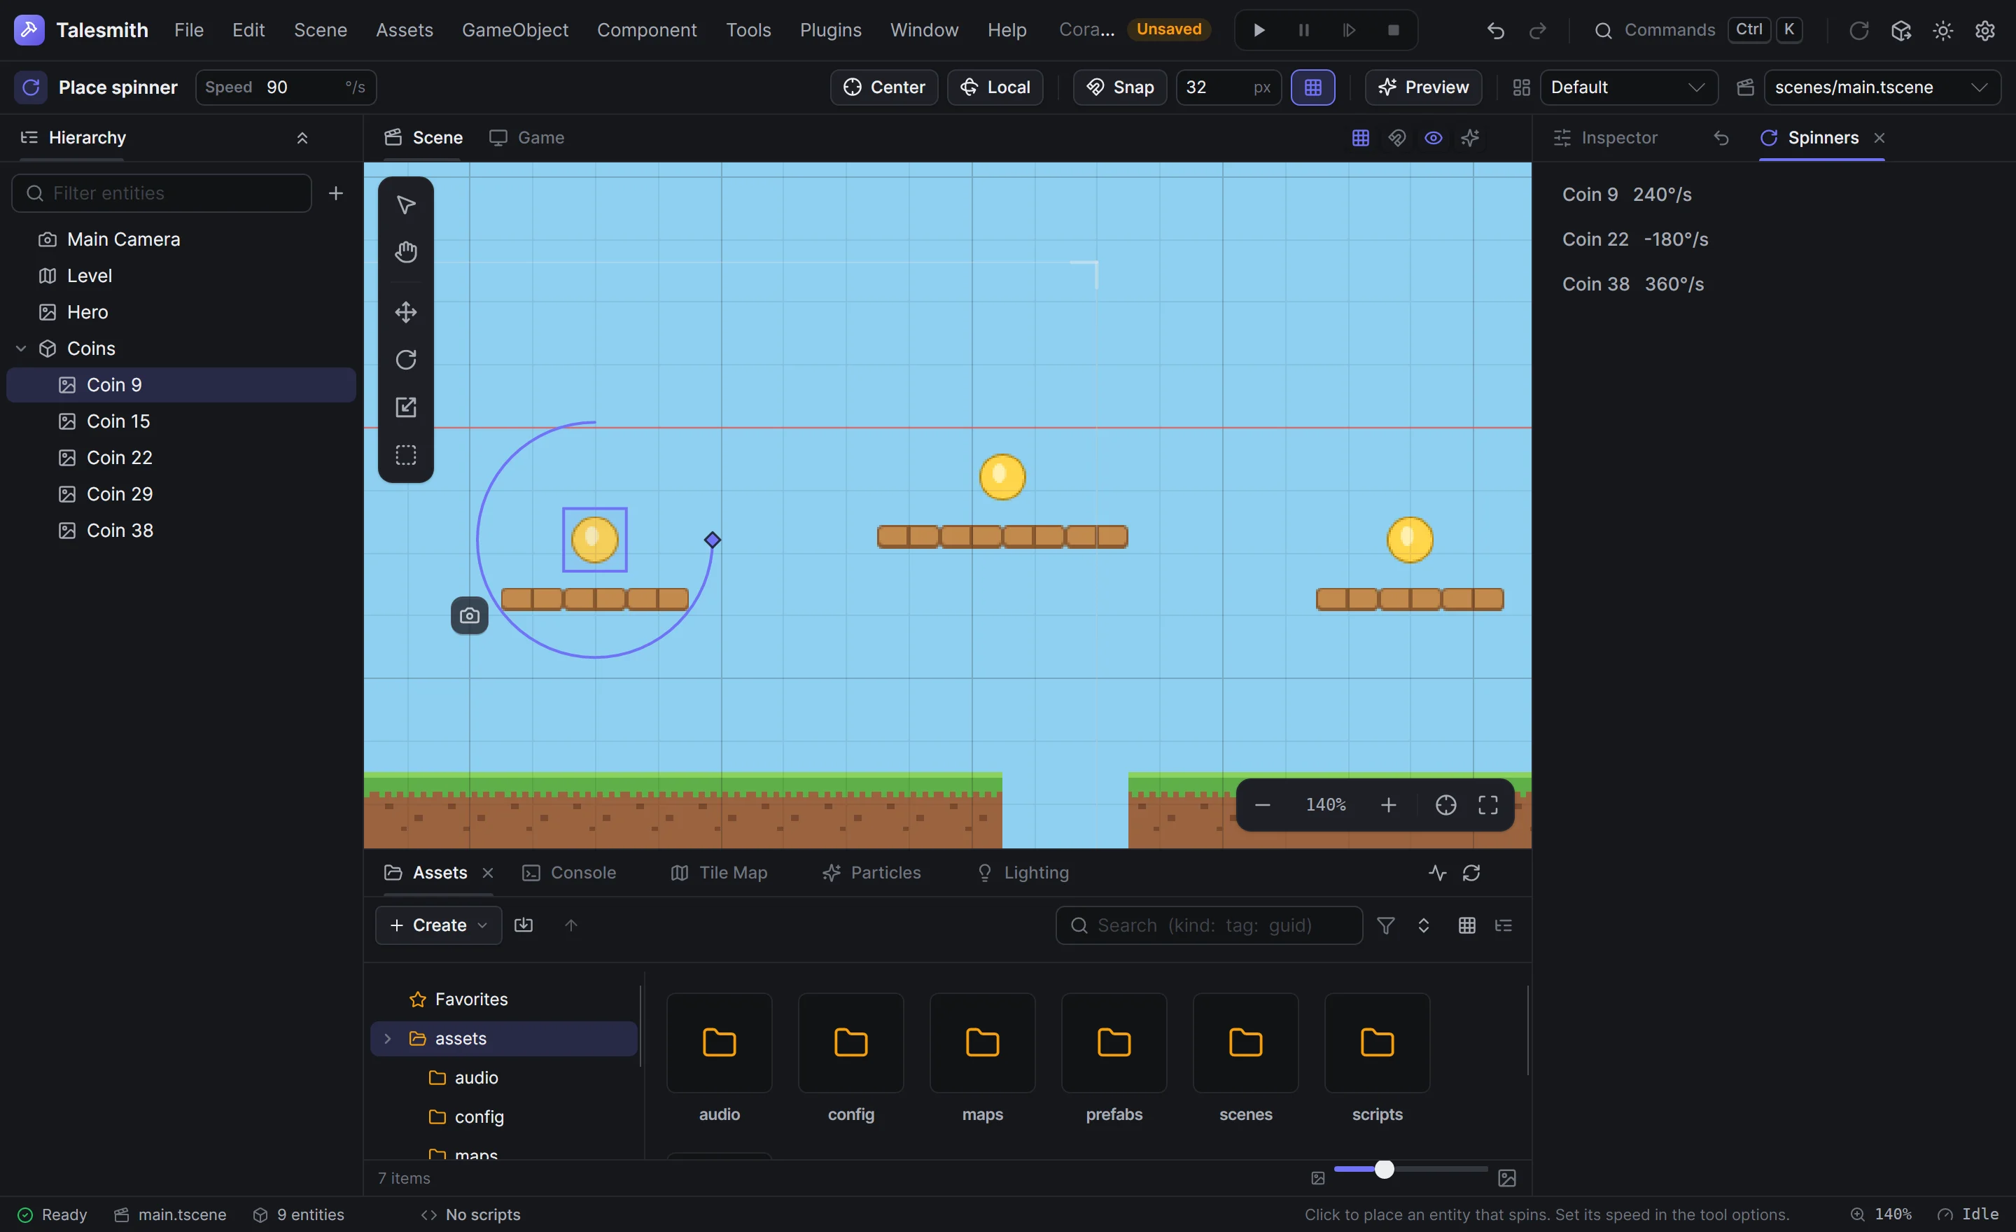Toggle the grid button beside snap size
Screen dimensions: 2016x1232
tap(1312, 87)
